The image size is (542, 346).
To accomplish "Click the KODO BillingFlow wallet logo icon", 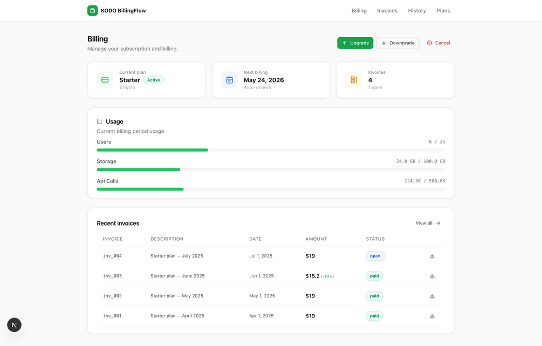I will pyautogui.click(x=92, y=11).
